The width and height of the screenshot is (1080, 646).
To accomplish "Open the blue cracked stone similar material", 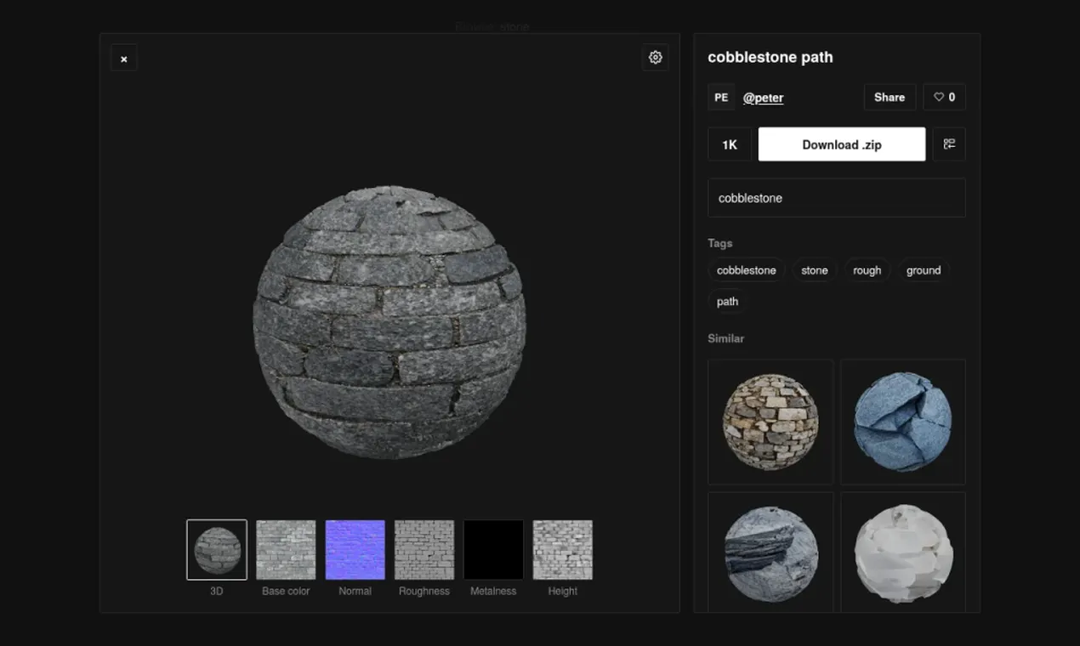I will click(903, 422).
